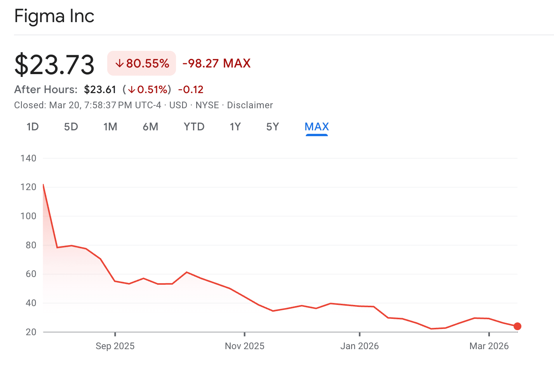554x367 pixels.
Task: Click the Mar 2026 axis marker
Action: coord(489,346)
